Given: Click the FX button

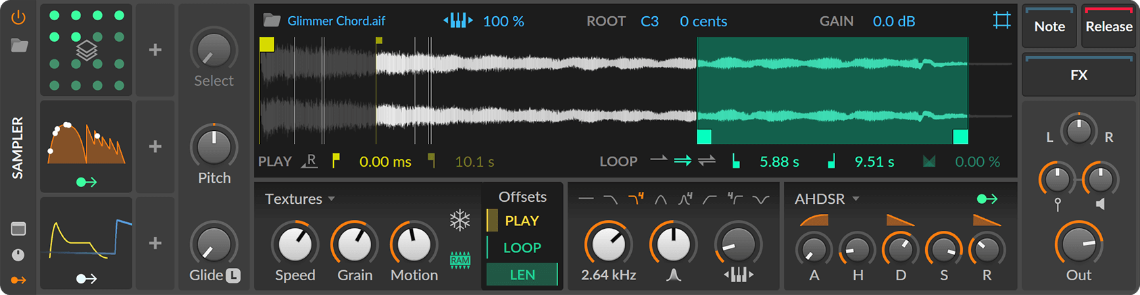Looking at the screenshot, I should point(1079,75).
